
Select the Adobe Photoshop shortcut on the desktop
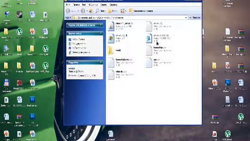coord(227,85)
